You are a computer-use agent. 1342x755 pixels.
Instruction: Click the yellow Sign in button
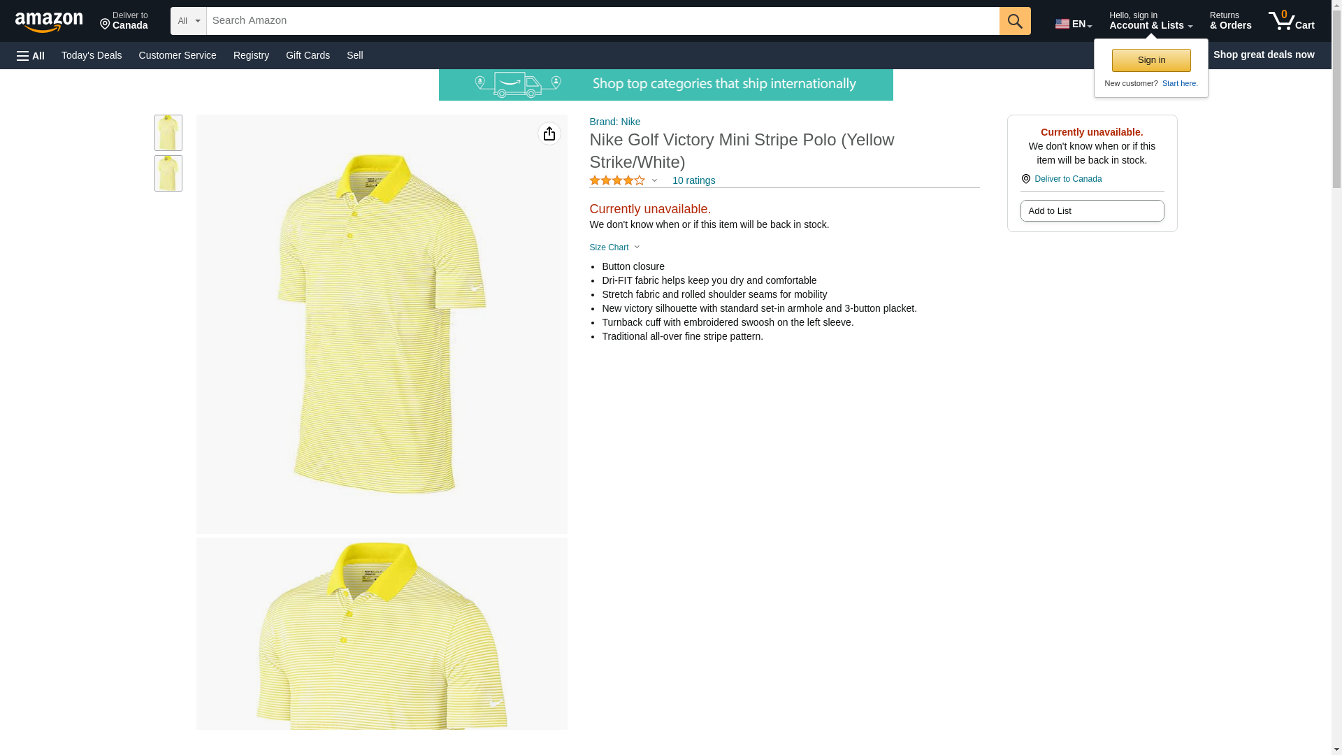[1150, 60]
